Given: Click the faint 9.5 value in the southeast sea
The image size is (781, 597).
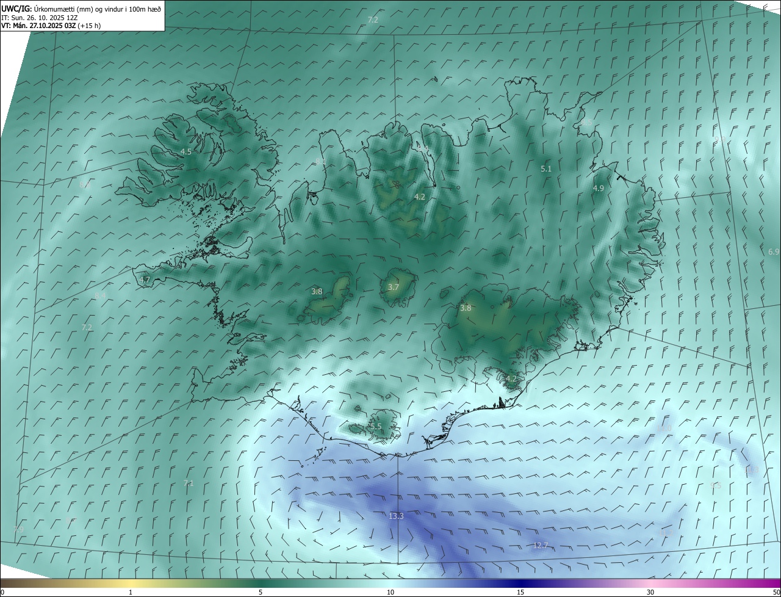Looking at the screenshot, I should point(716,485).
